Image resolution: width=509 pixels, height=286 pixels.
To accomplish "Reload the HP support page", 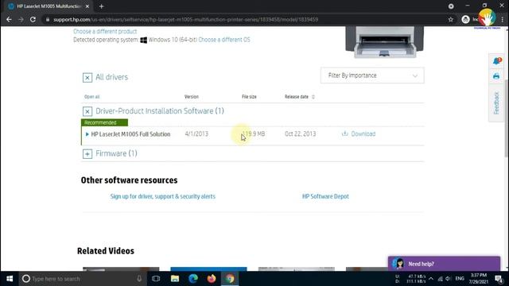I will coord(33,19).
